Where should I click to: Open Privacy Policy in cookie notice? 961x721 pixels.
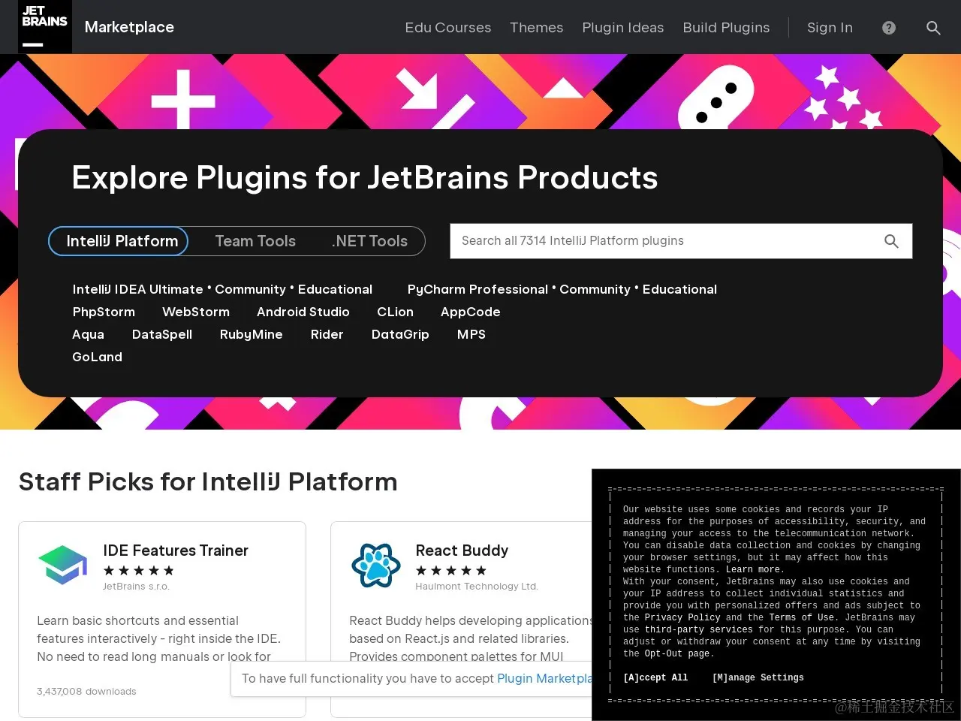(682, 617)
